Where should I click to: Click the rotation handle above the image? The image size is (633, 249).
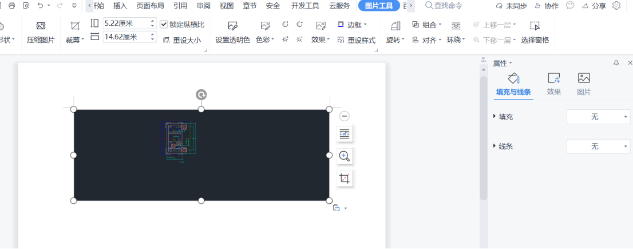tap(201, 95)
